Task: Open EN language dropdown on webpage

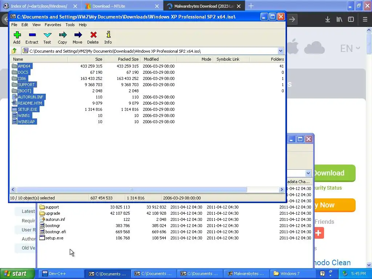Action: (x=350, y=48)
